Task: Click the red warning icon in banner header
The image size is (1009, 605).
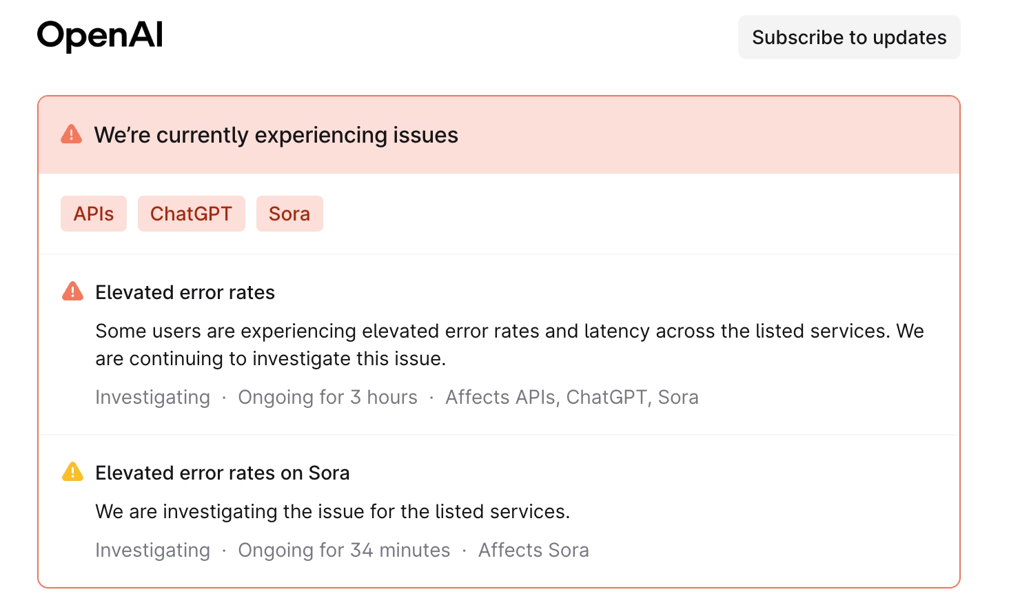Action: [x=72, y=134]
